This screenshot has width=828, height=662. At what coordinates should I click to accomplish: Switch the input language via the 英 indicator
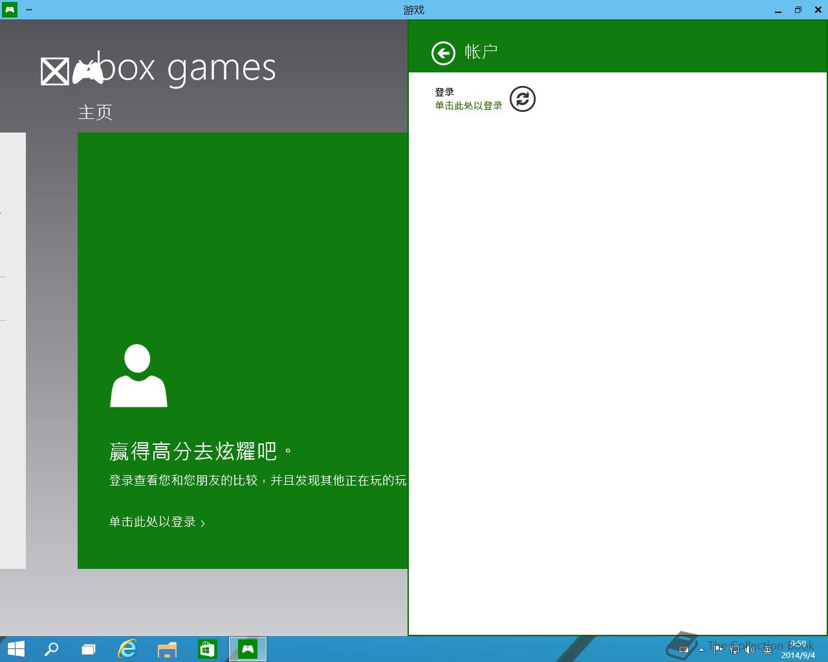tap(767, 649)
